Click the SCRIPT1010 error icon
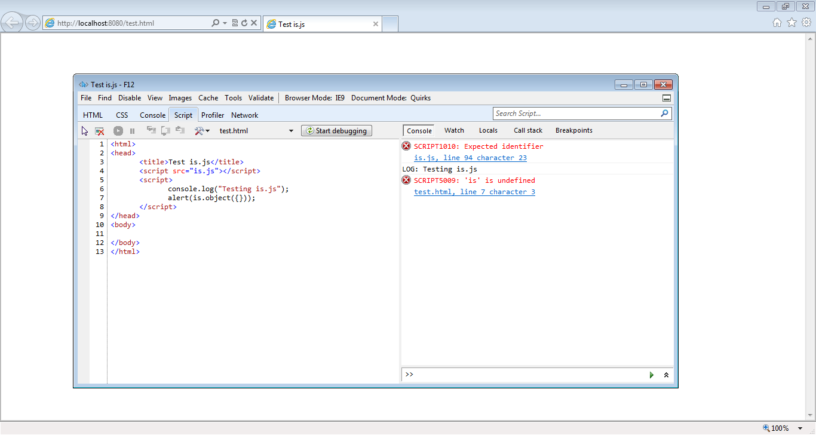The height and width of the screenshot is (435, 816). [x=406, y=146]
